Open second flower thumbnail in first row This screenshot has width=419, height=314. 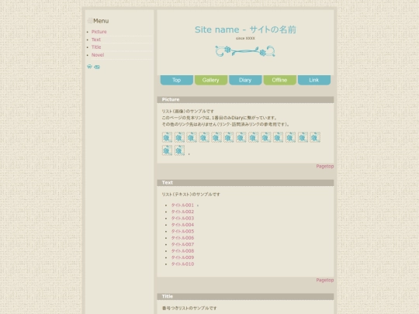pyautogui.click(x=179, y=137)
